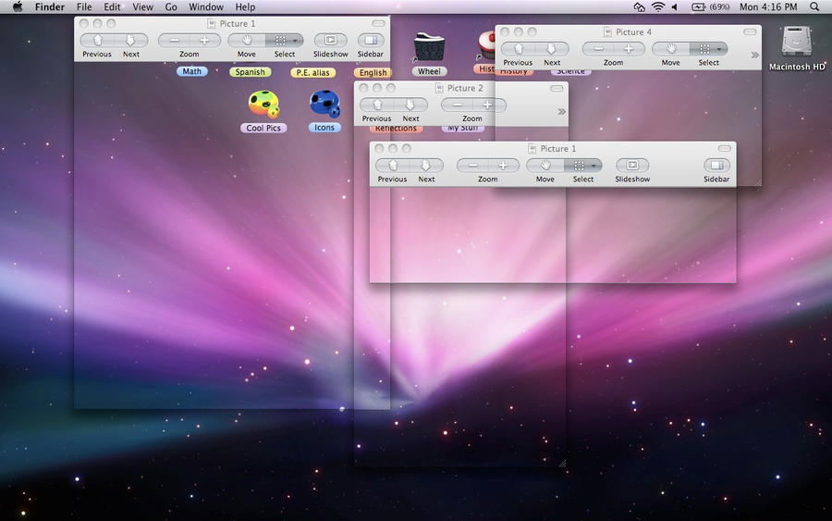
Task: Click Next in front Picture 1 window
Action: click(426, 166)
